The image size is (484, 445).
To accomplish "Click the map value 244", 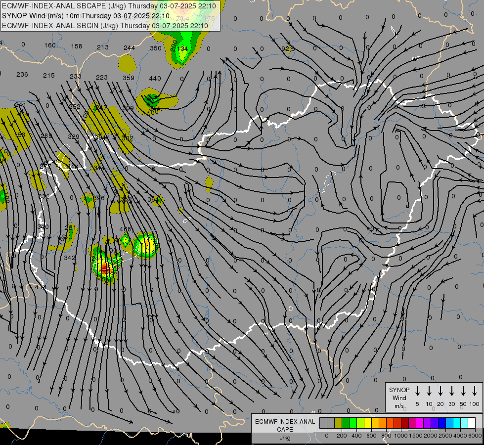I will pos(130,47).
